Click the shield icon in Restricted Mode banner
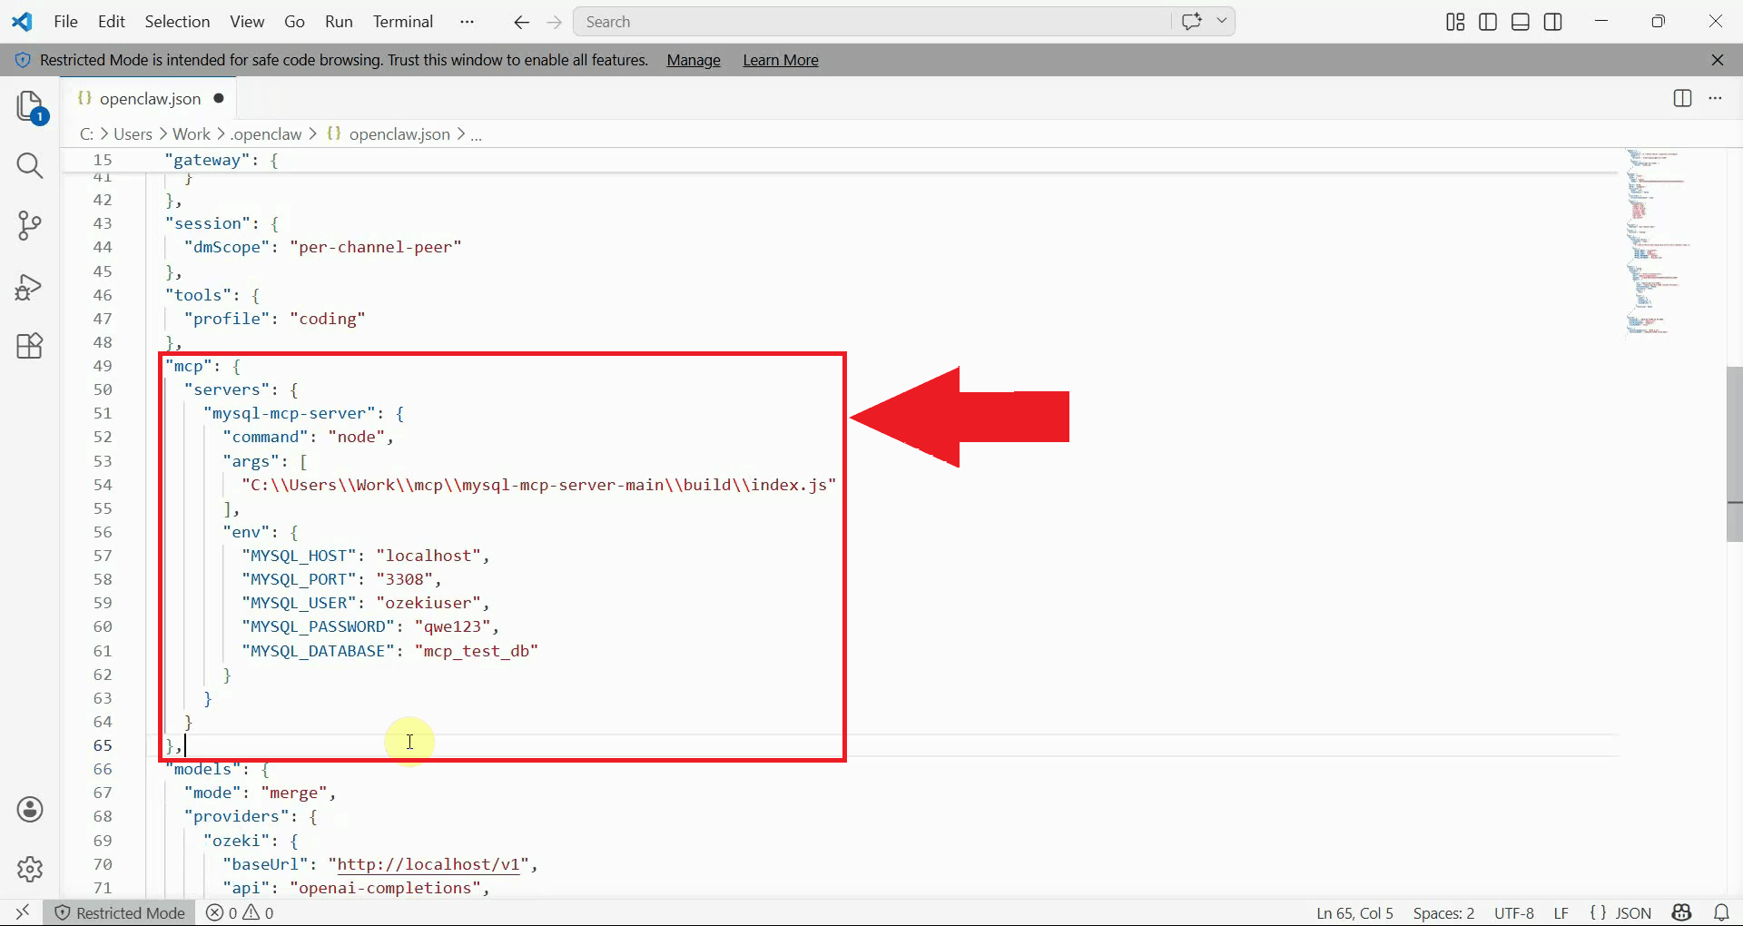Screen dimensions: 1743x926 point(23,60)
